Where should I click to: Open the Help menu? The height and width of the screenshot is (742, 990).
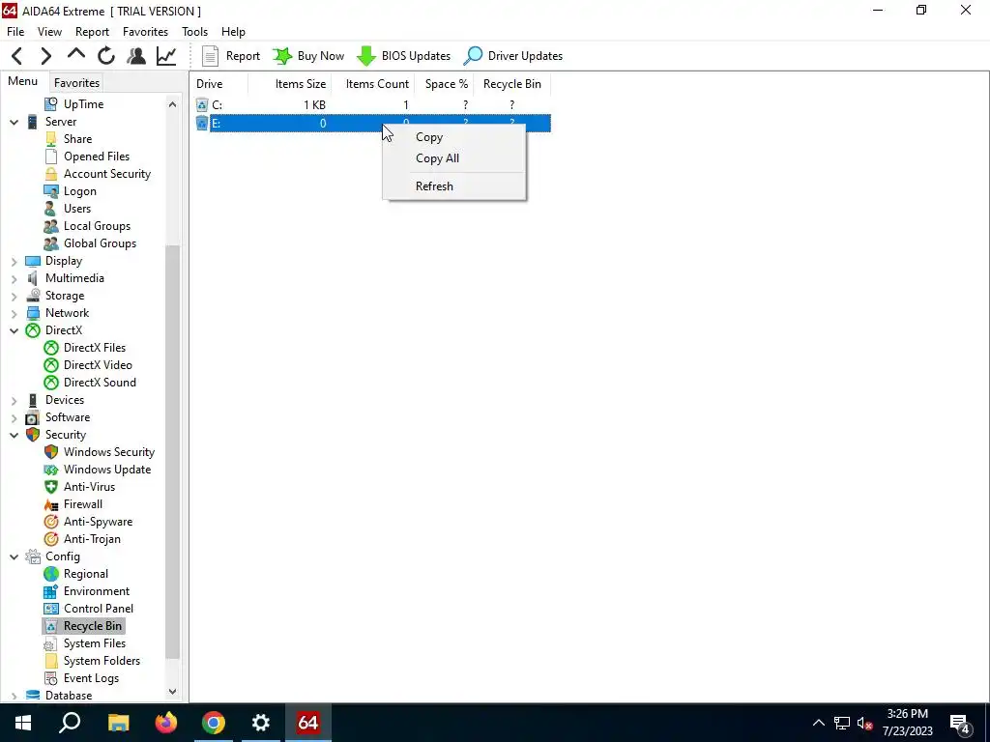click(x=233, y=32)
